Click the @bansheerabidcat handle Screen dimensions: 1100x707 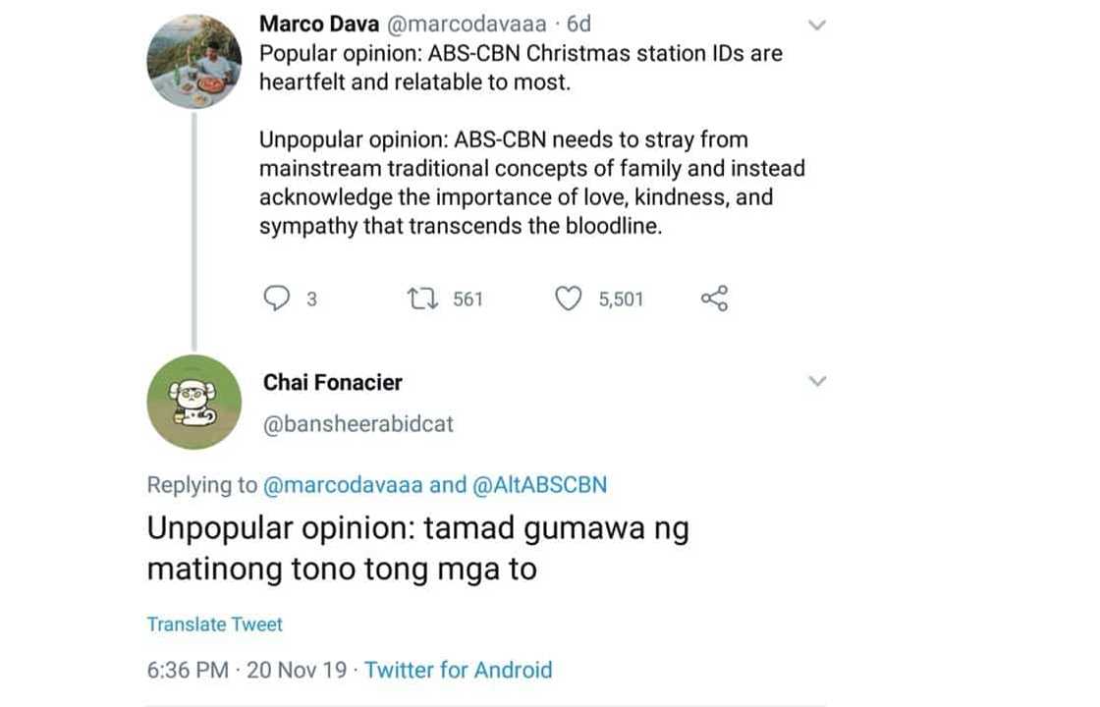pos(358,424)
